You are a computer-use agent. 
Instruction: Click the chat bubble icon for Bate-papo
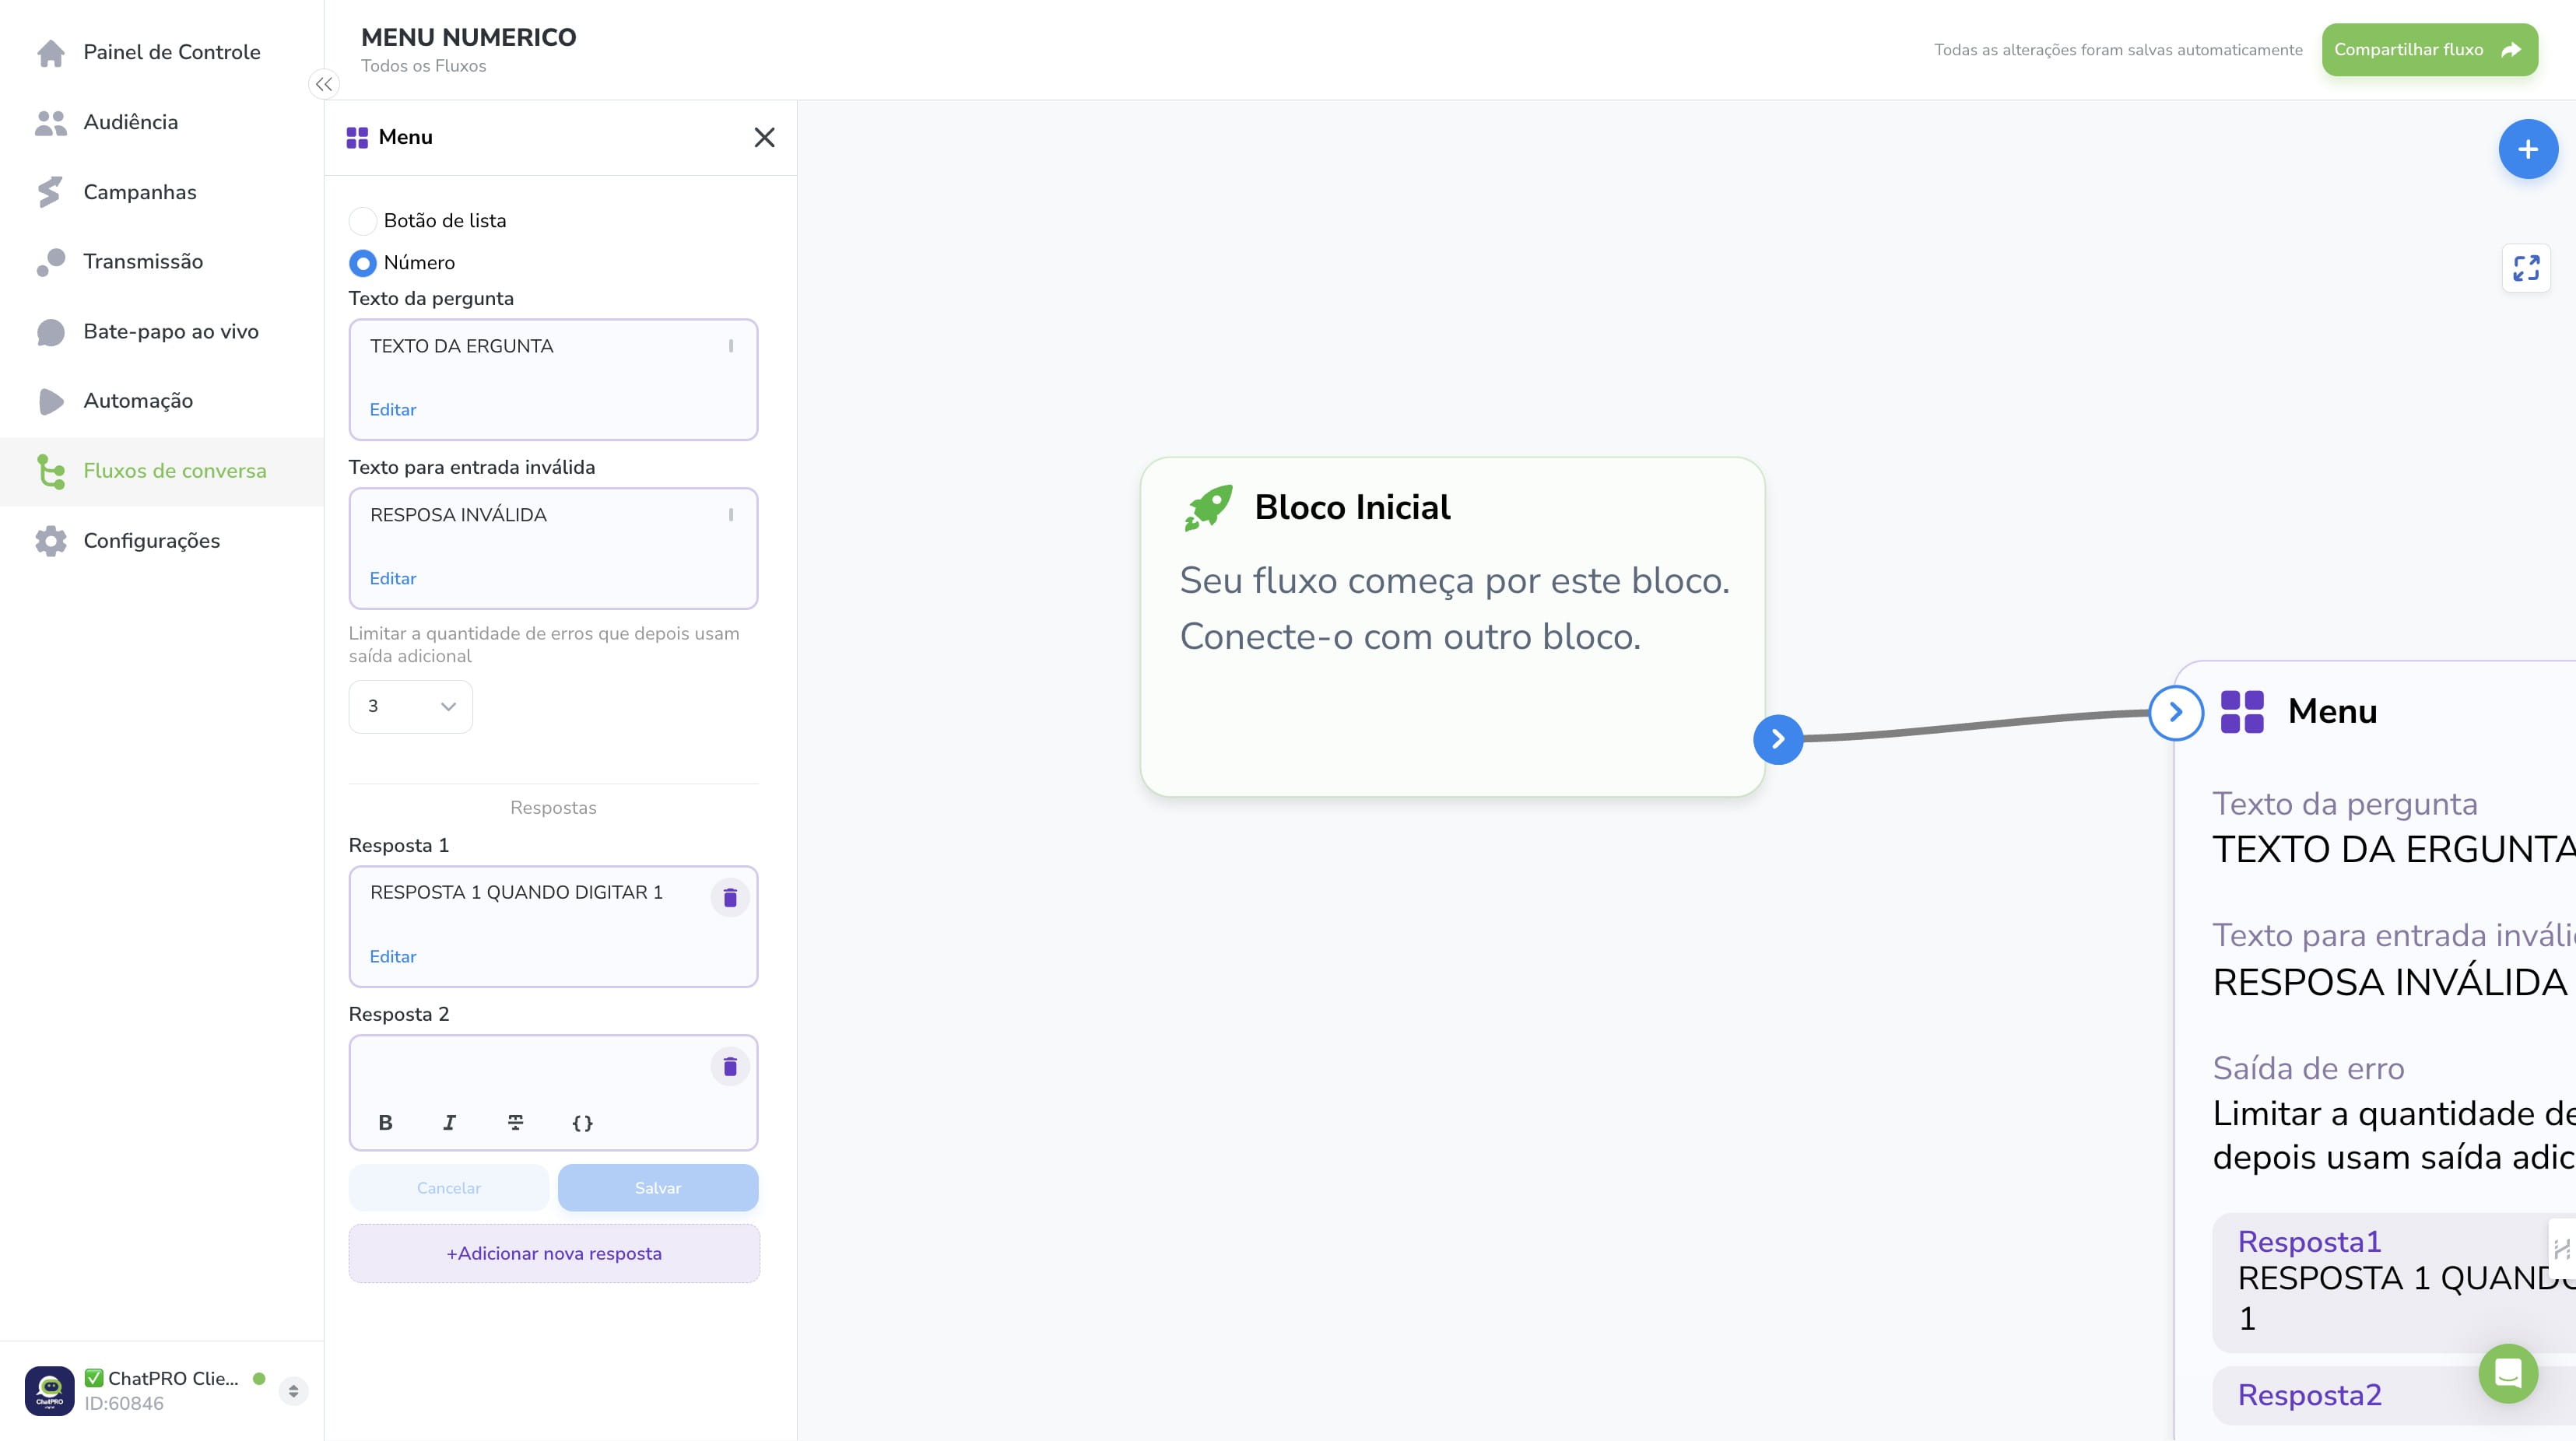[x=51, y=332]
